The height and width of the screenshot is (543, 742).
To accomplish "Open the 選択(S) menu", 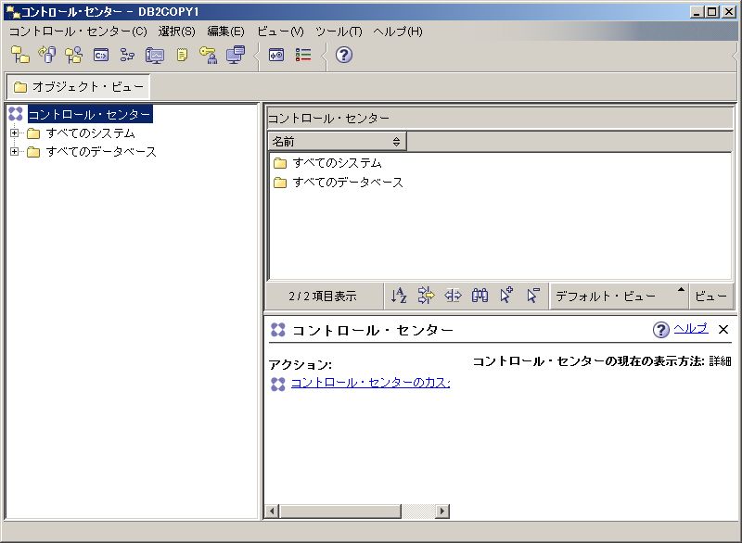I will pos(176,32).
